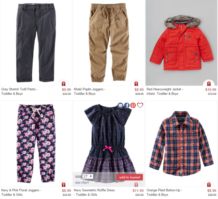This screenshot has width=218, height=199.
Task: View Navy & Pink Floral Joggers image
Action: [x=36, y=144]
